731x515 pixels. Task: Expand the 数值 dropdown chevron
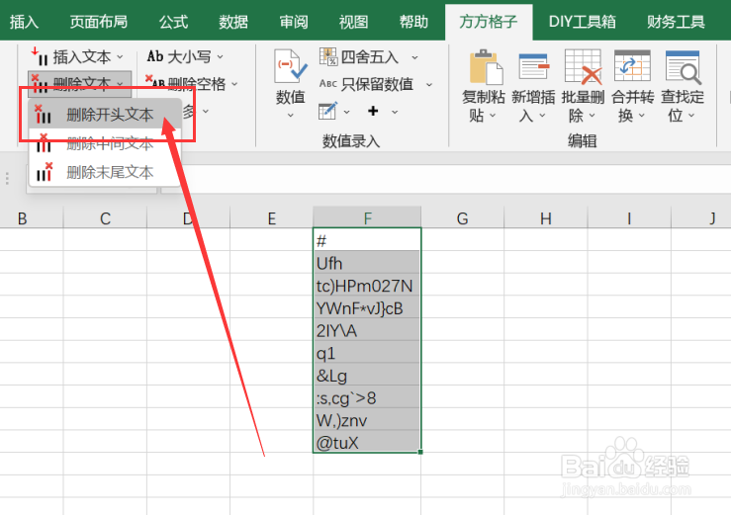pos(290,115)
